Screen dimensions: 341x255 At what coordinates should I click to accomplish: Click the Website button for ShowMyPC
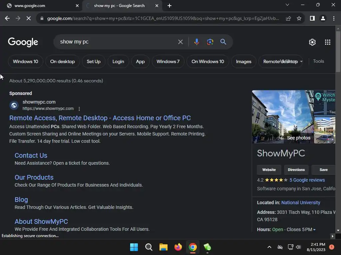pos(269,170)
